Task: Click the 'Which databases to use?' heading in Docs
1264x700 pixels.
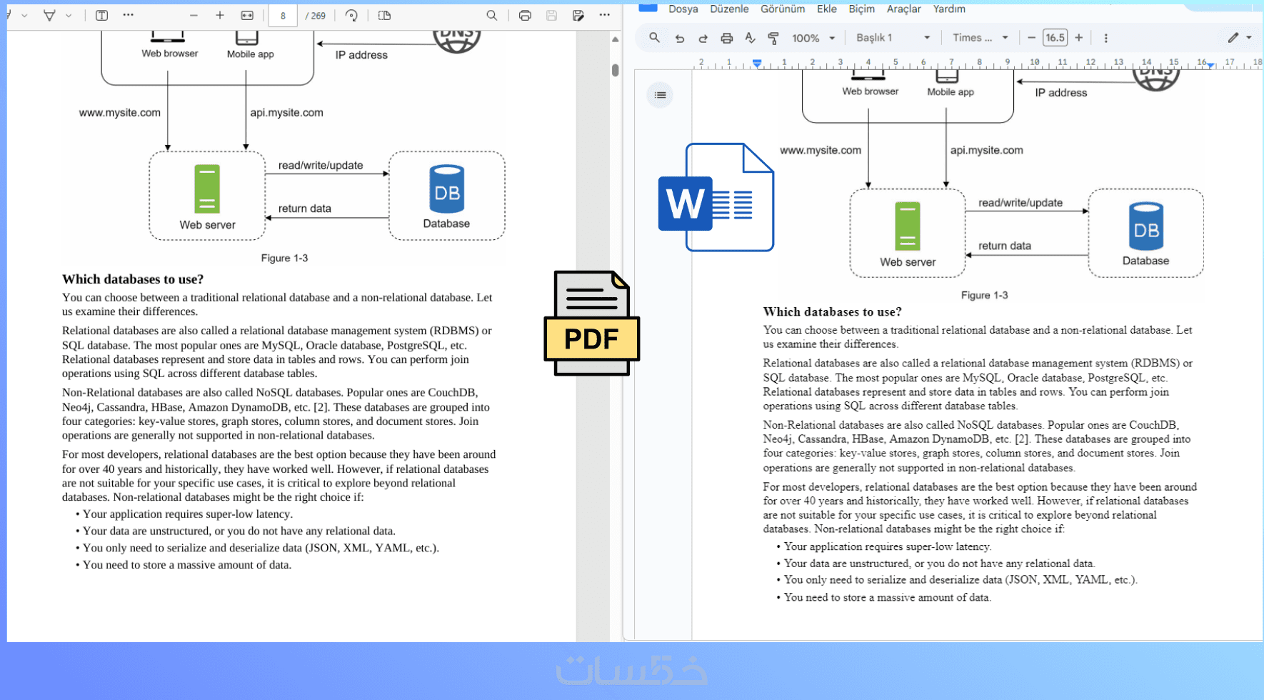Action: [832, 312]
